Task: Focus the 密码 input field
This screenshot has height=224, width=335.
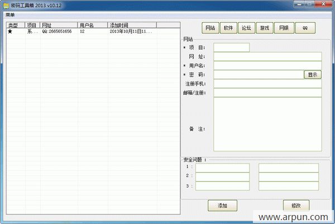Action: [258, 74]
